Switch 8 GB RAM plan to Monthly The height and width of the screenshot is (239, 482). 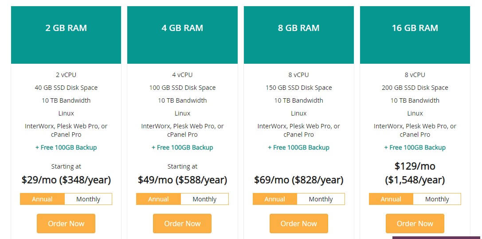tap(321, 199)
